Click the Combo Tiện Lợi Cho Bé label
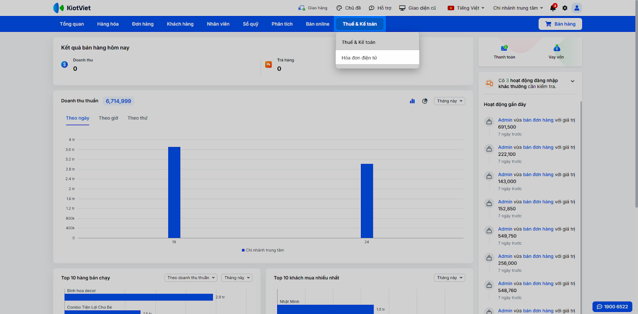Viewport: 638px width, 314px height. coord(89,307)
